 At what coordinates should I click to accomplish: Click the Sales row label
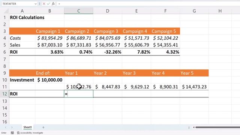click(22, 45)
